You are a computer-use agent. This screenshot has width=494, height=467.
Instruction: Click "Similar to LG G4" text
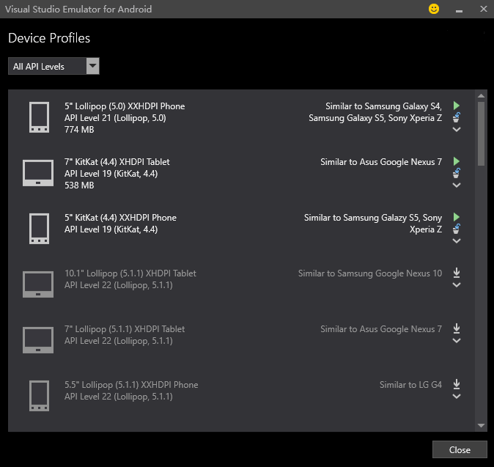tap(410, 385)
